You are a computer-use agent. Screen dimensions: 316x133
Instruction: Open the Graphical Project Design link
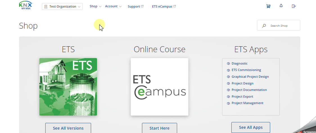(x=250, y=77)
